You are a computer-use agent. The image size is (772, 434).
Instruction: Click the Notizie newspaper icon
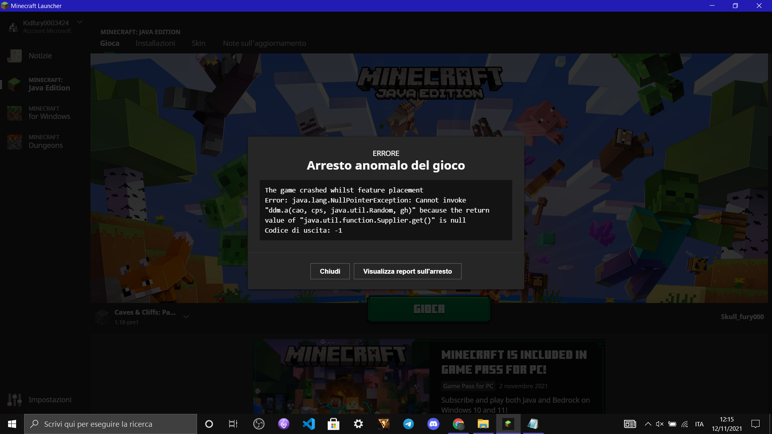pyautogui.click(x=14, y=56)
